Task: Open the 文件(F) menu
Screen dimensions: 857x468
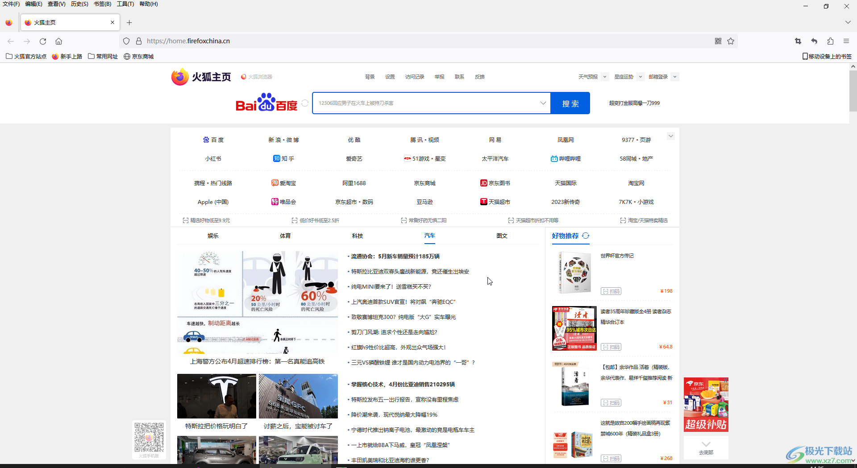Action: 11,4
